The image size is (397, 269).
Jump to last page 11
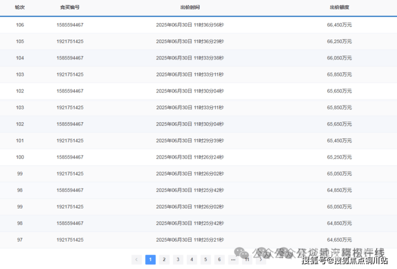(x=247, y=259)
